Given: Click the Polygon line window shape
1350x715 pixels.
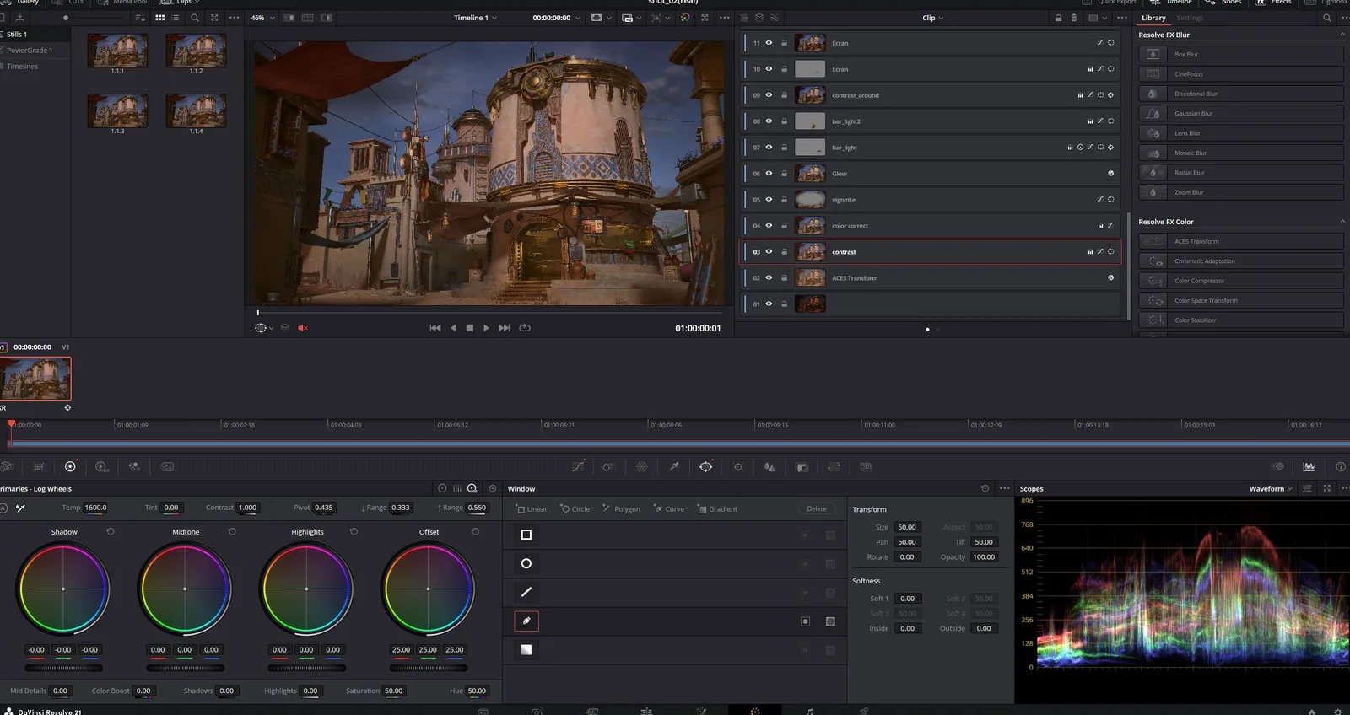Looking at the screenshot, I should (x=526, y=592).
